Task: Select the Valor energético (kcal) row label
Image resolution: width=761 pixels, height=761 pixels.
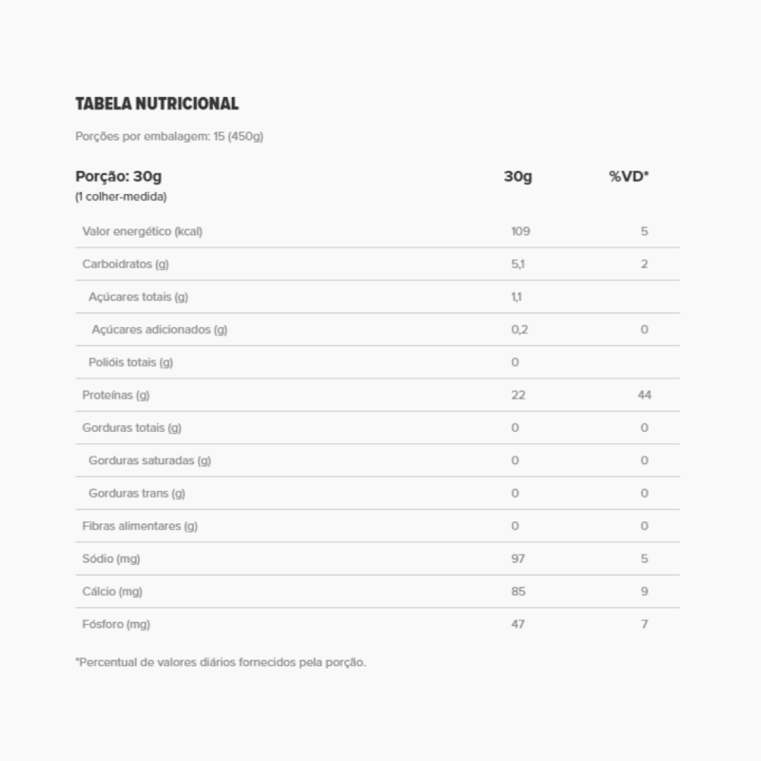Action: pos(143,231)
